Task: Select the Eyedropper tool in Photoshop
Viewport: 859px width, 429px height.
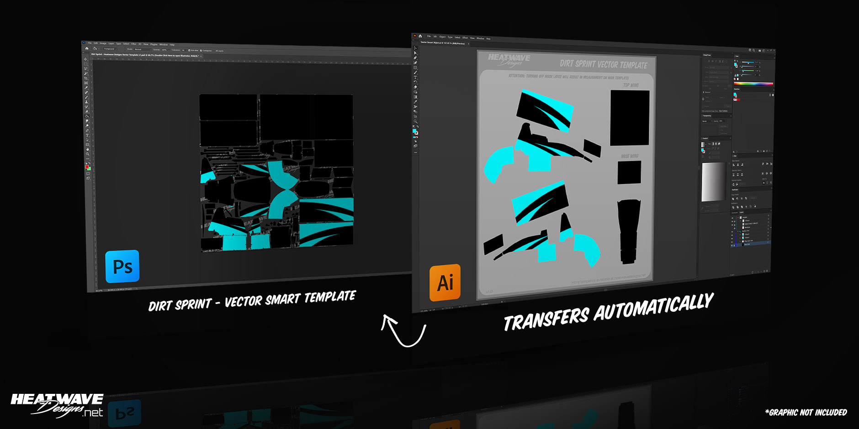Action: click(x=86, y=88)
